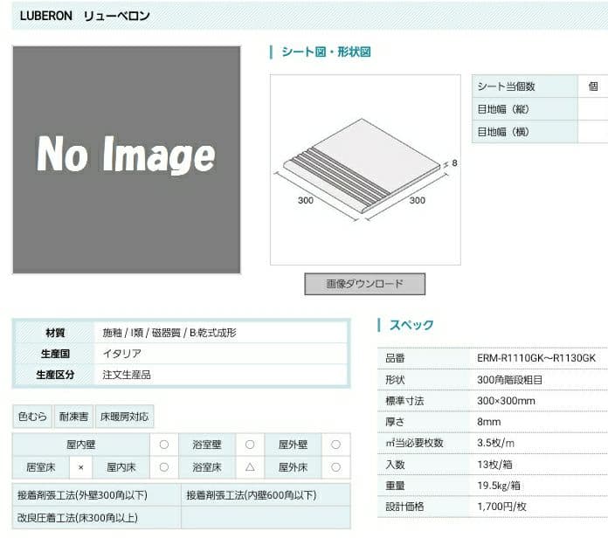
Task: Click the 画像ダウンロード button
Action: 364,284
